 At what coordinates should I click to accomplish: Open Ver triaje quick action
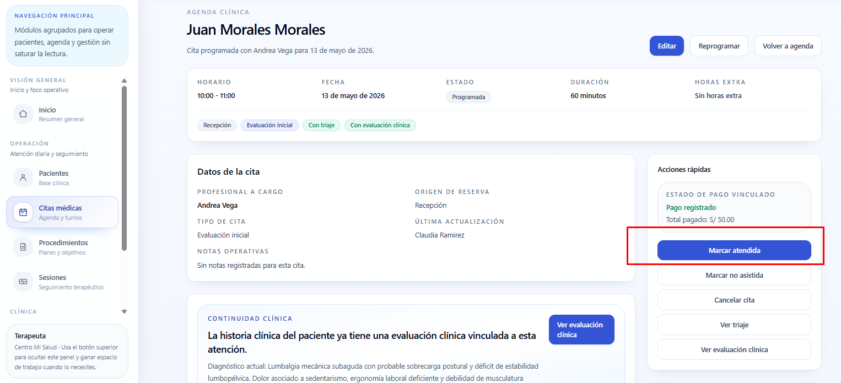(734, 325)
